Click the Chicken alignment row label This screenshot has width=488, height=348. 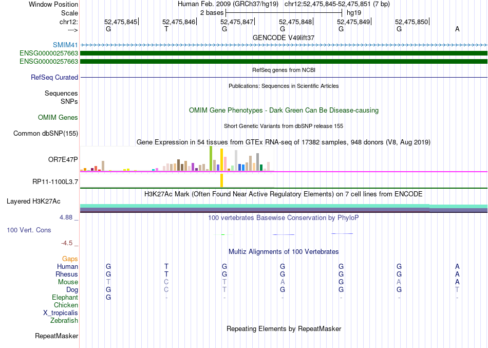66,305
